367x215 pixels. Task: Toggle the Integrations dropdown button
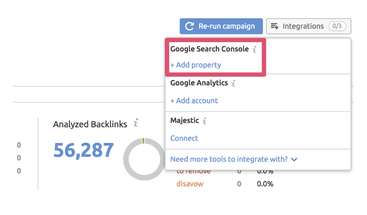click(308, 26)
